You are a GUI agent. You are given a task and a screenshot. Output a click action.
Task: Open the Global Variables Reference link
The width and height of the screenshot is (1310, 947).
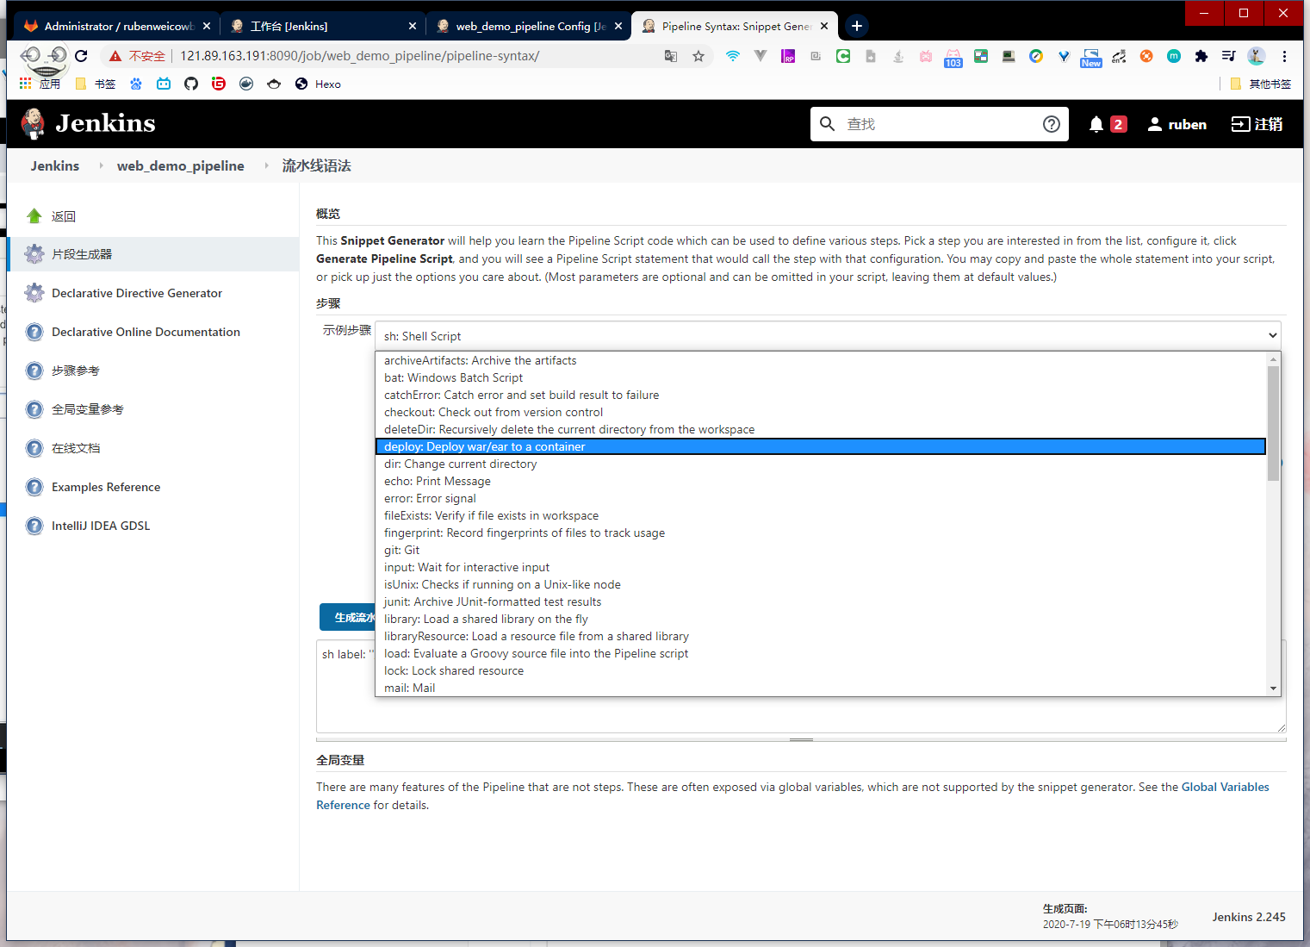(x=1225, y=787)
